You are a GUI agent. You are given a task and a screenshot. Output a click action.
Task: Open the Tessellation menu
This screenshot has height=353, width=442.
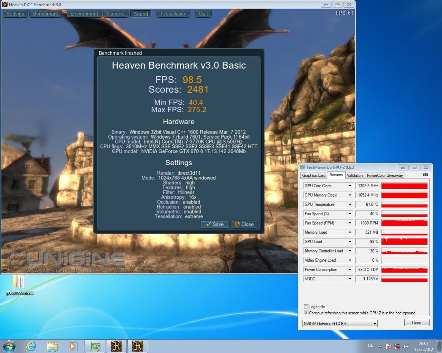click(x=173, y=14)
